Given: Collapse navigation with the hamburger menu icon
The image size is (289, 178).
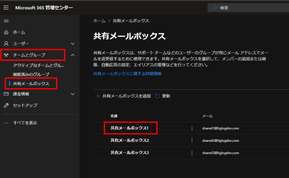Looking at the screenshot, I should tap(6, 21).
